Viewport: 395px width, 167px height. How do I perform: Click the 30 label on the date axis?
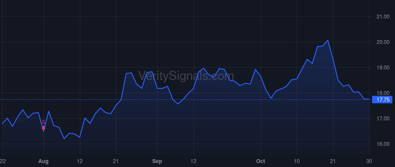(x=370, y=161)
